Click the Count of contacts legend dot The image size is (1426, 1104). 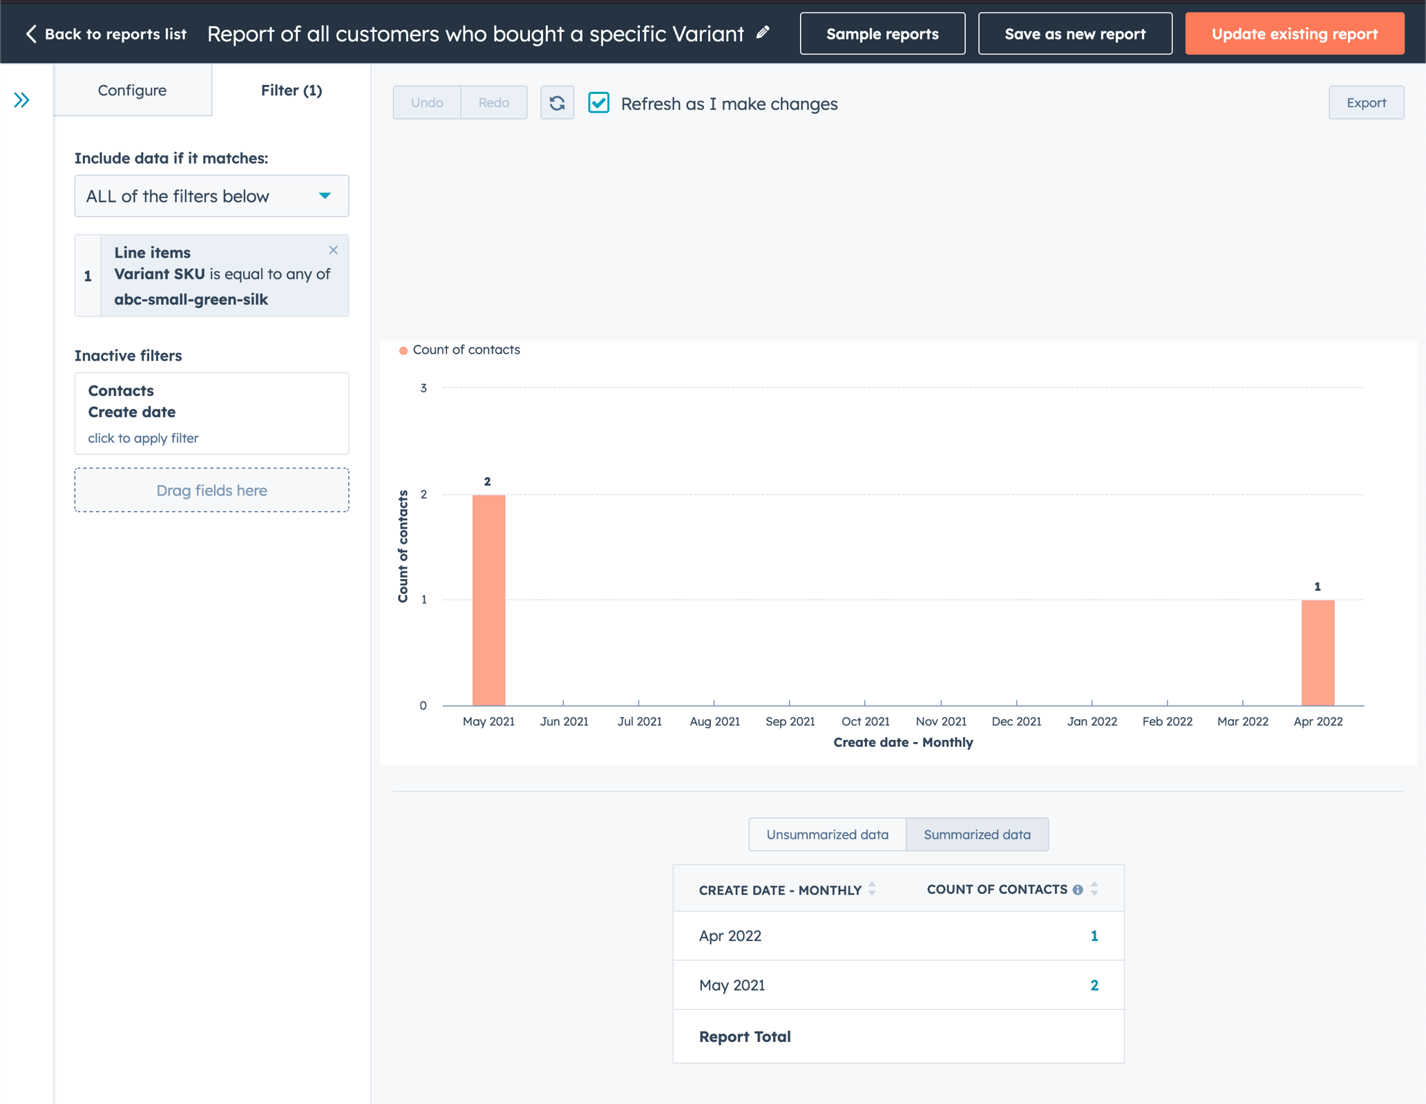coord(403,350)
